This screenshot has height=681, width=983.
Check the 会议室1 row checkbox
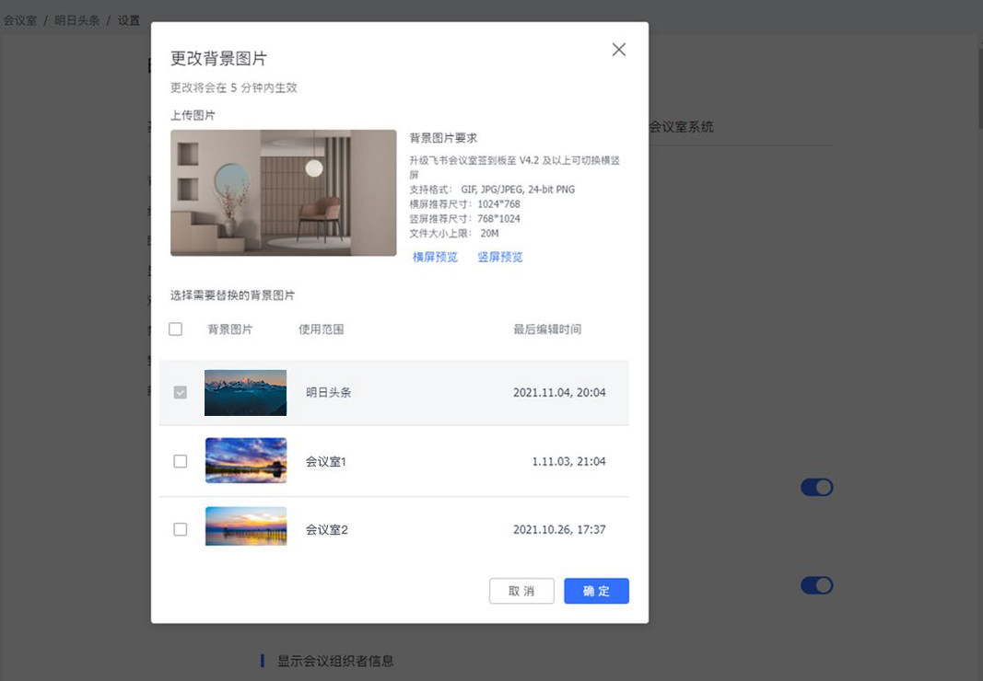(x=181, y=461)
